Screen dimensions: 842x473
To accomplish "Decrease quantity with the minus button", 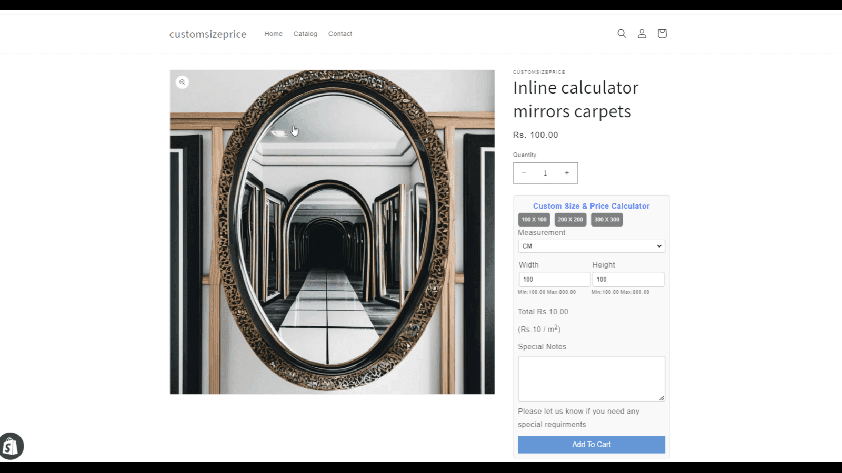I will point(524,173).
